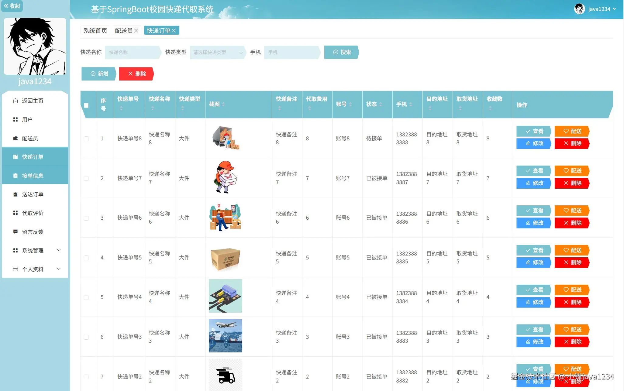The image size is (624, 391).
Task: Click the home icon beside 返回主页
Action: [16, 101]
